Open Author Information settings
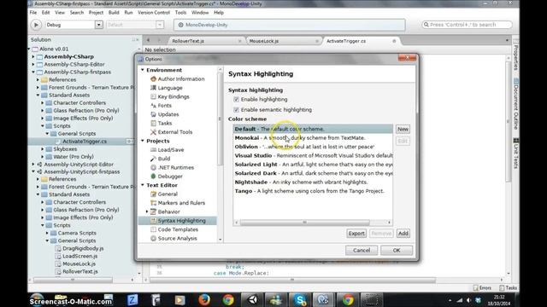The height and width of the screenshot is (307, 547). [181, 79]
